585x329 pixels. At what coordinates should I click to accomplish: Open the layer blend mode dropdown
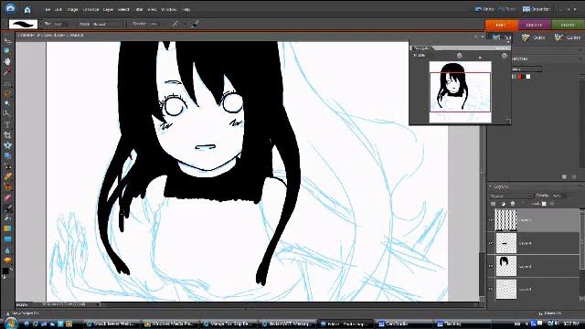click(x=512, y=196)
